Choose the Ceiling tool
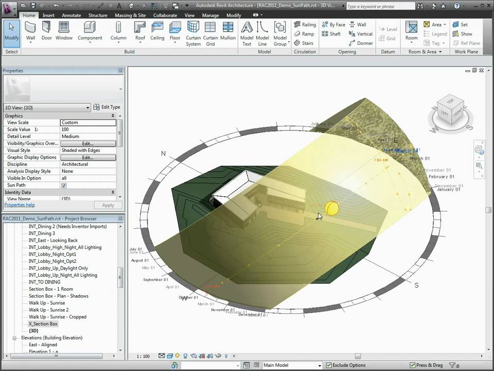 click(157, 31)
